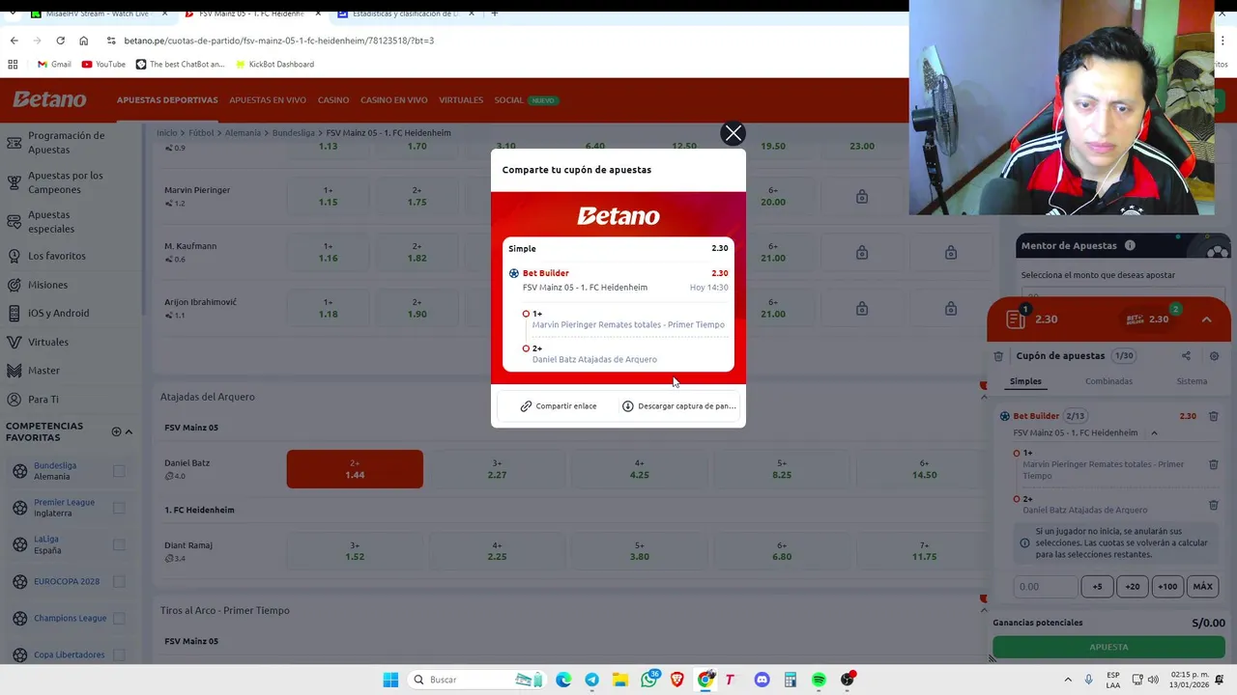The width and height of the screenshot is (1237, 695).
Task: Select M. Kaufmann 2+ odds 1.82
Action: (417, 252)
